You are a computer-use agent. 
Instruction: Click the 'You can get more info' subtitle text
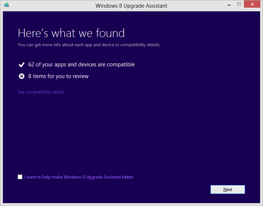point(89,45)
